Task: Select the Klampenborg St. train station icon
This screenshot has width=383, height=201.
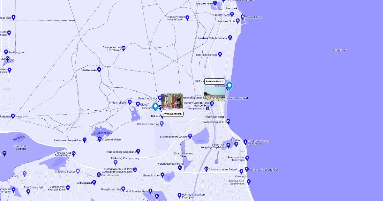Action: pyautogui.click(x=207, y=108)
